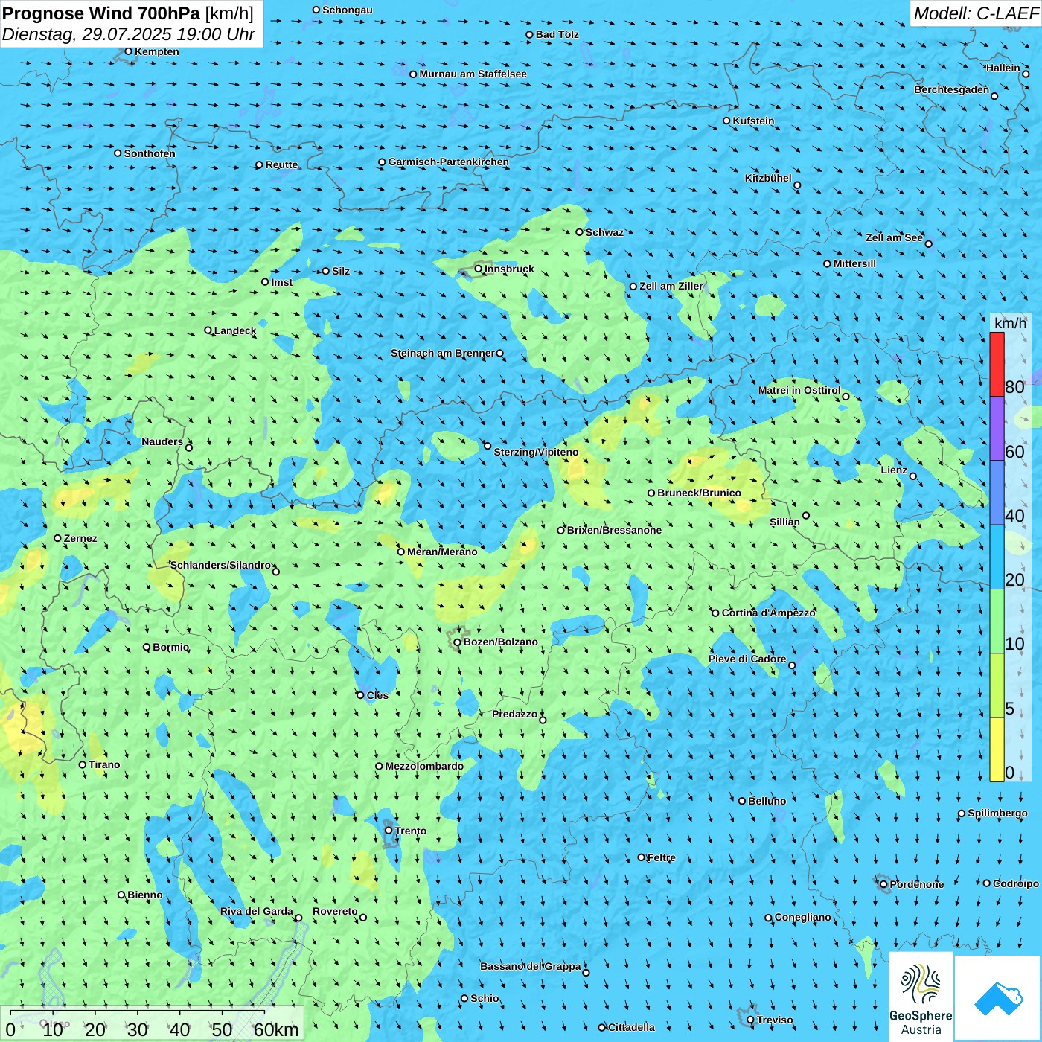This screenshot has width=1042, height=1042.
Task: Click the 'km/h' legend heading
Action: pos(1010,323)
